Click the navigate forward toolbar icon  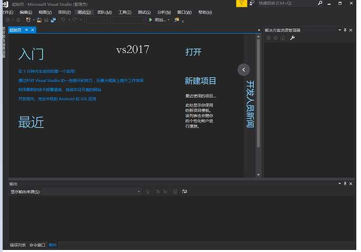pyautogui.click(x=18, y=20)
